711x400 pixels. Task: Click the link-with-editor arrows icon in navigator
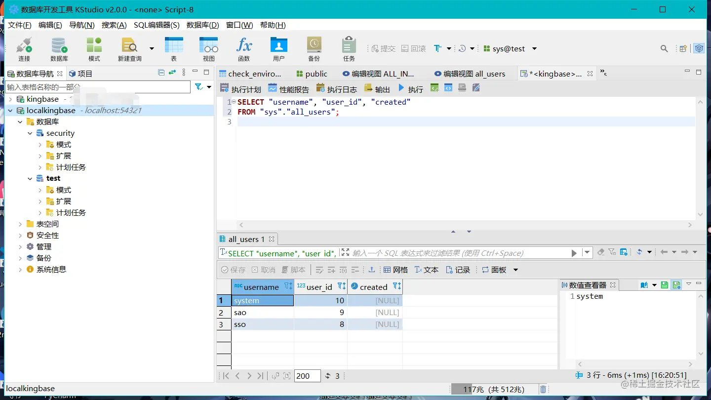pos(172,73)
